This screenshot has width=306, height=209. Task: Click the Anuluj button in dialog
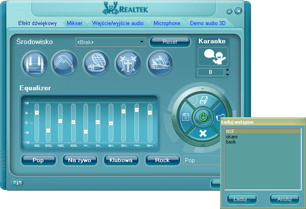coord(285,199)
